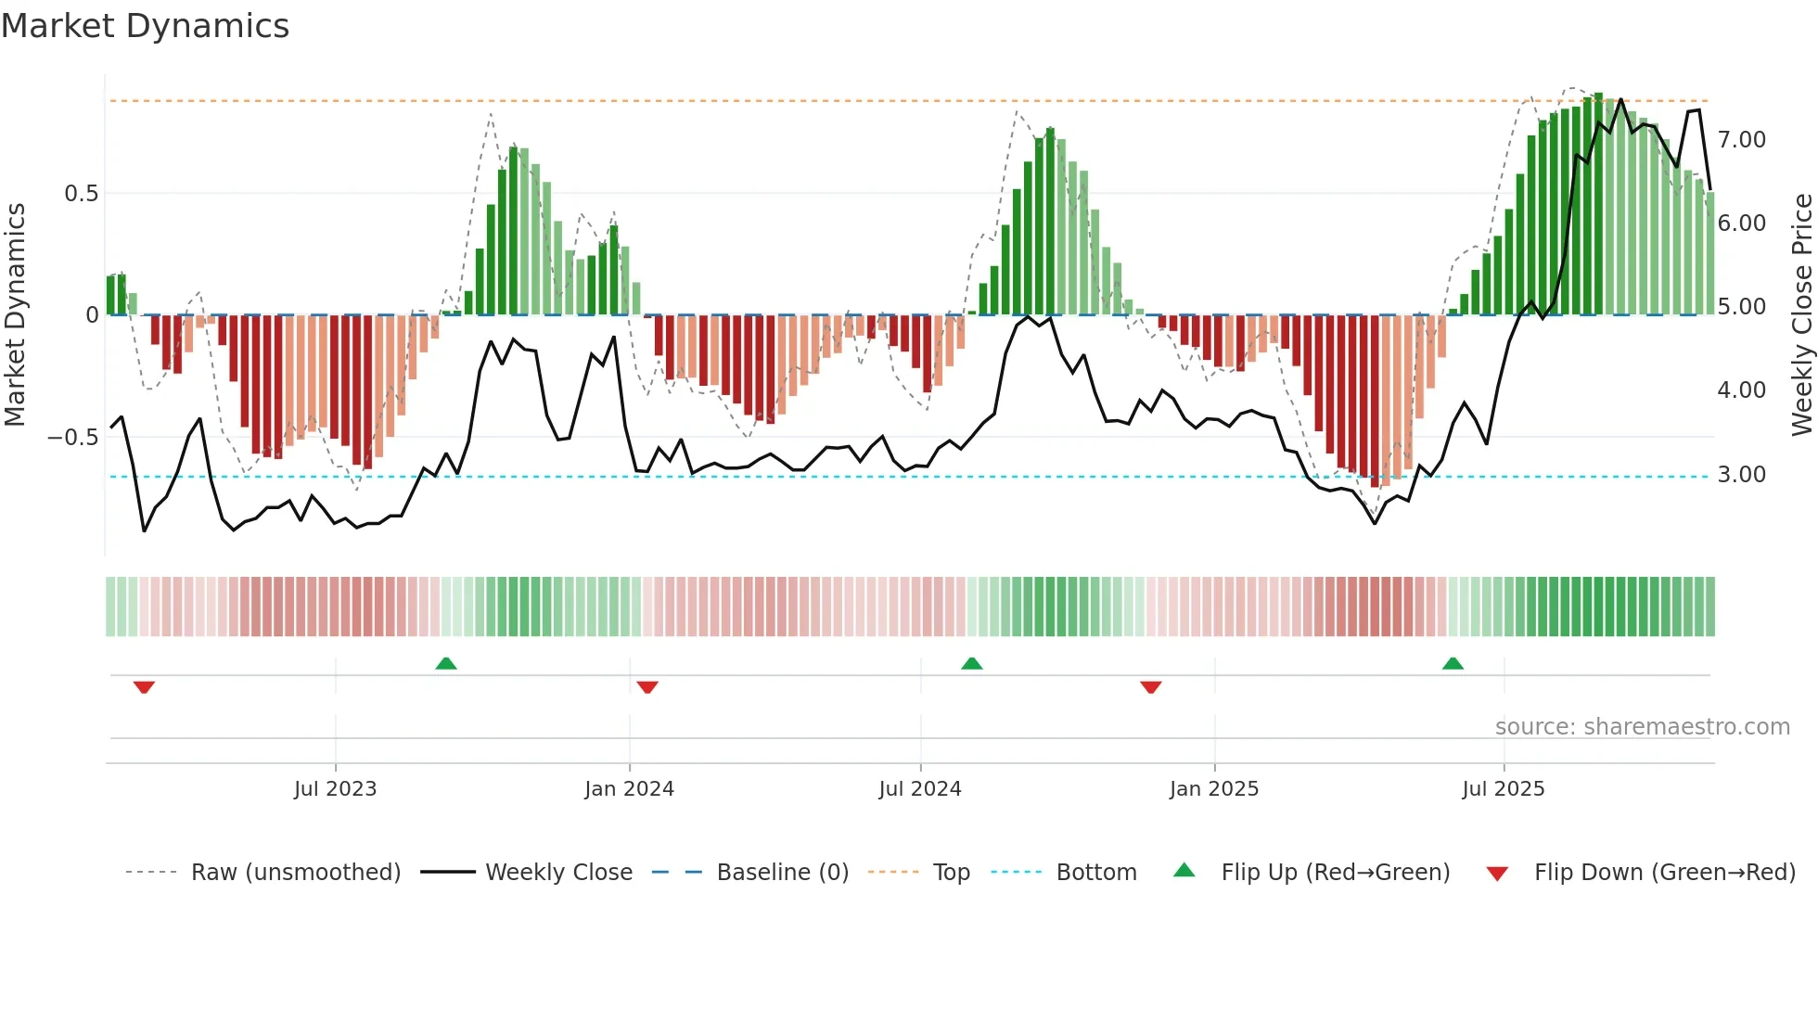Toggle the Weekly Close legend entry
Screen dimensions: 1818x1022
558,873
